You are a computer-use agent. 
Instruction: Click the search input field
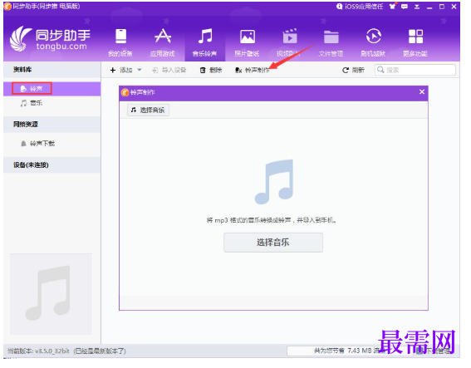(x=415, y=71)
